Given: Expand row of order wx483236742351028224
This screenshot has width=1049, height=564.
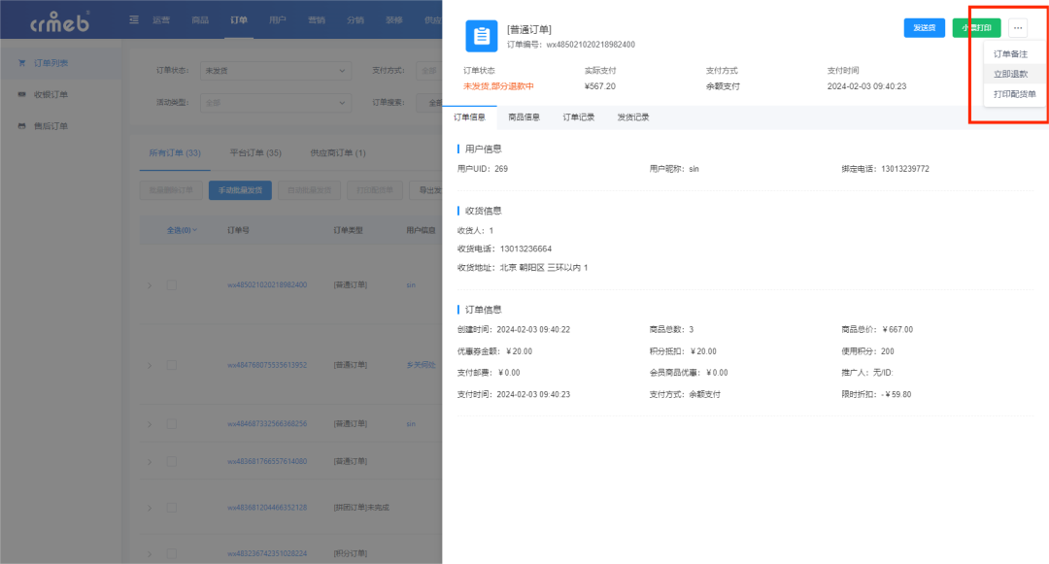Looking at the screenshot, I should click(150, 553).
